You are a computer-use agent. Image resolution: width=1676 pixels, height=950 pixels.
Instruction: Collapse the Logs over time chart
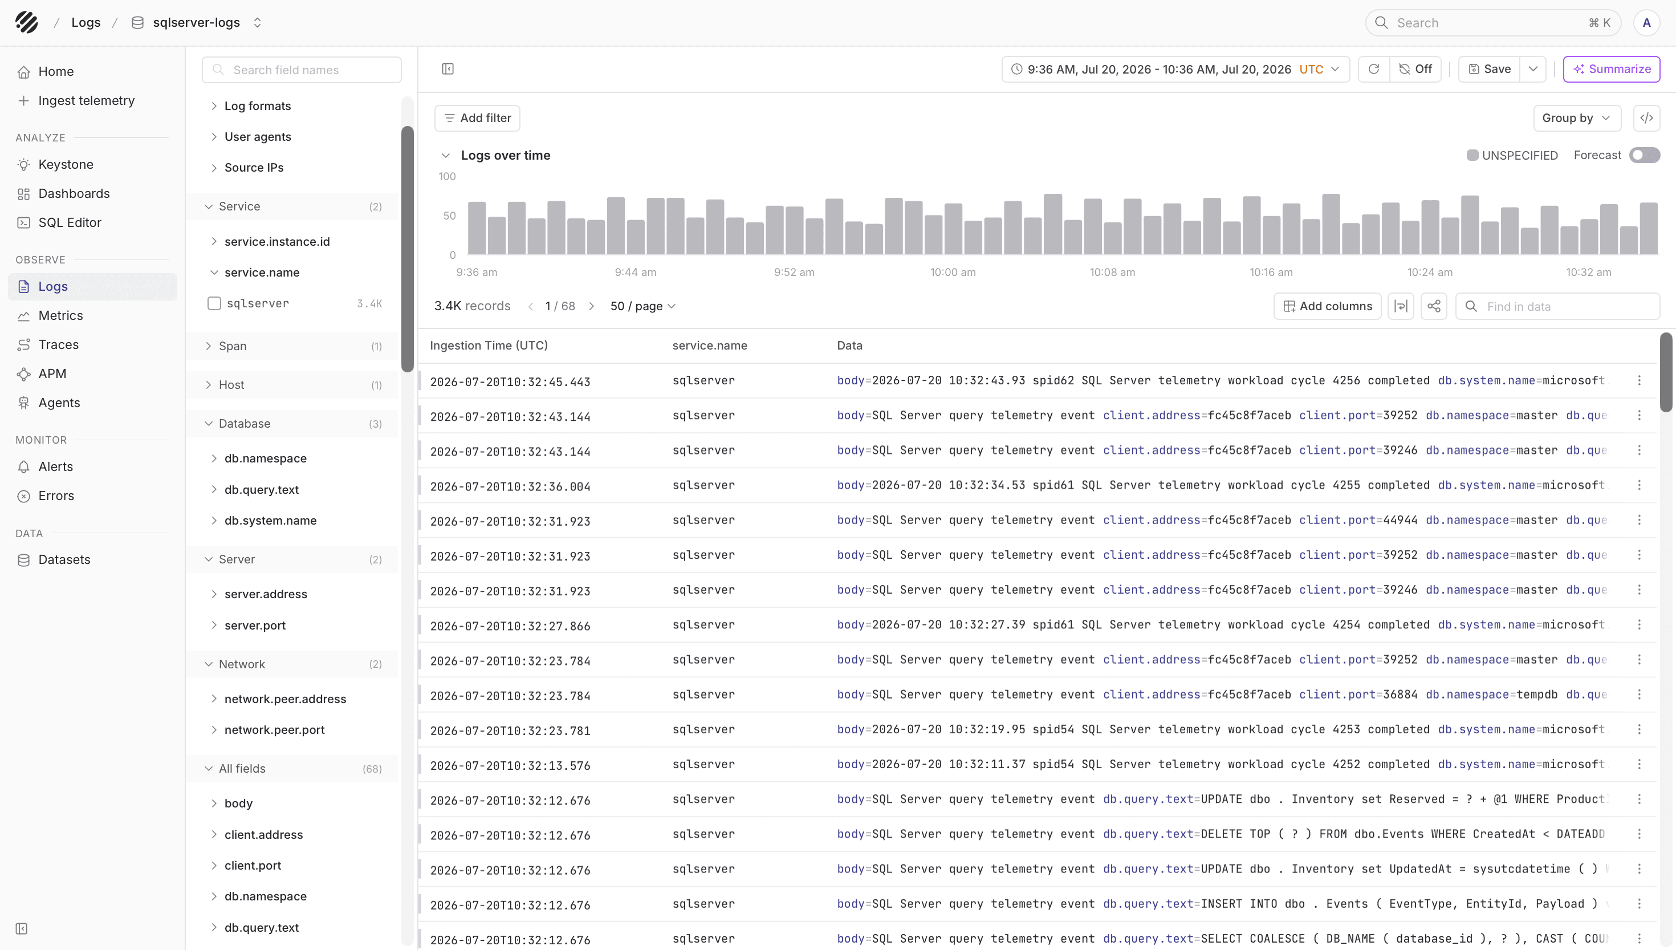click(446, 155)
